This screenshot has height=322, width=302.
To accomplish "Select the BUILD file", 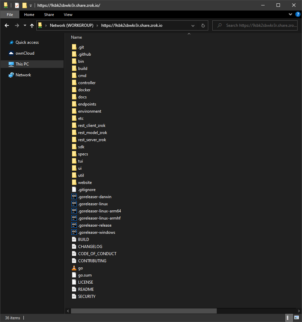I will pyautogui.click(x=81, y=240).
